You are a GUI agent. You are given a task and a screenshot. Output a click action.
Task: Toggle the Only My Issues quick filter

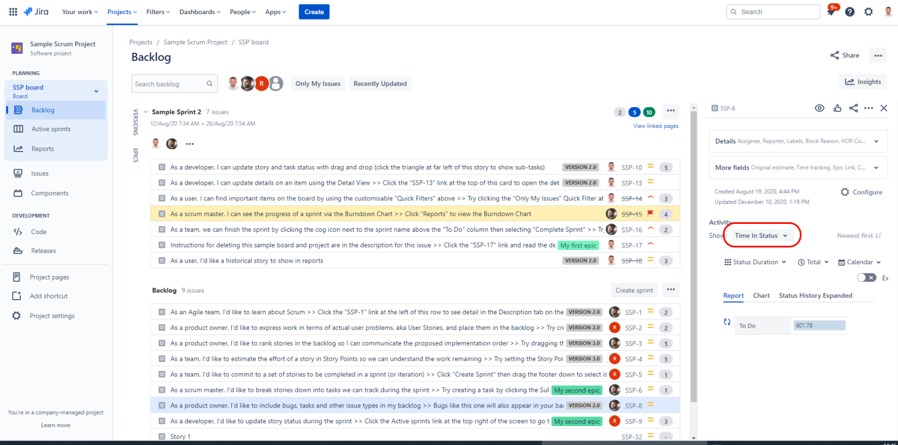tap(318, 84)
